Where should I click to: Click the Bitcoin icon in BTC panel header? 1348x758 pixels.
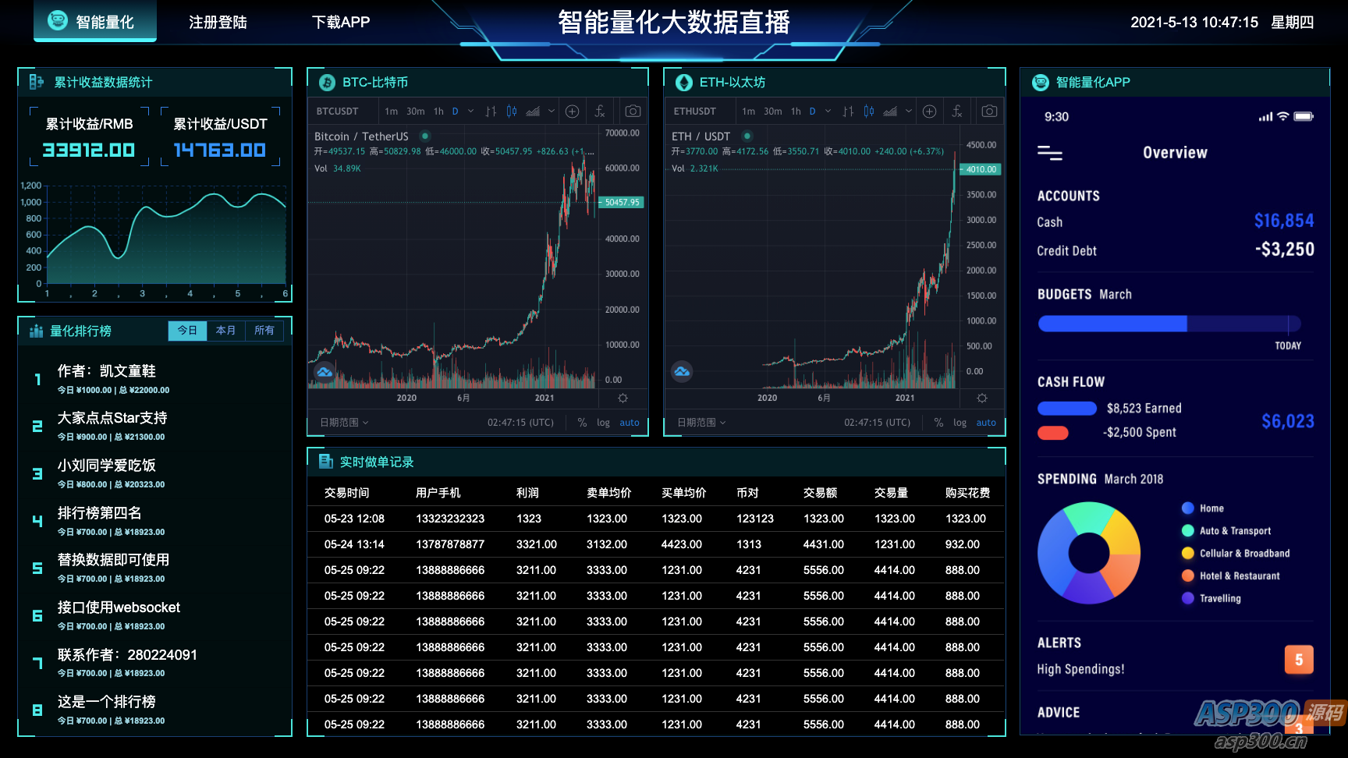327,83
